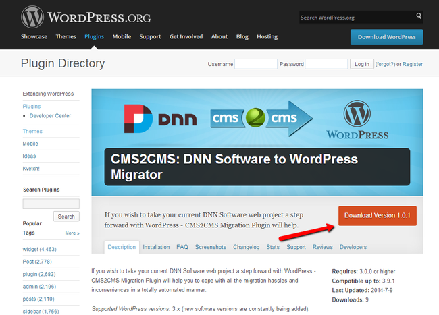Click into the Search WordPress.org field
This screenshot has height=315, width=439.
pyautogui.click(x=356, y=17)
